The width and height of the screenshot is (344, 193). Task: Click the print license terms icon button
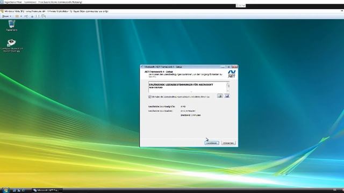(x=220, y=96)
